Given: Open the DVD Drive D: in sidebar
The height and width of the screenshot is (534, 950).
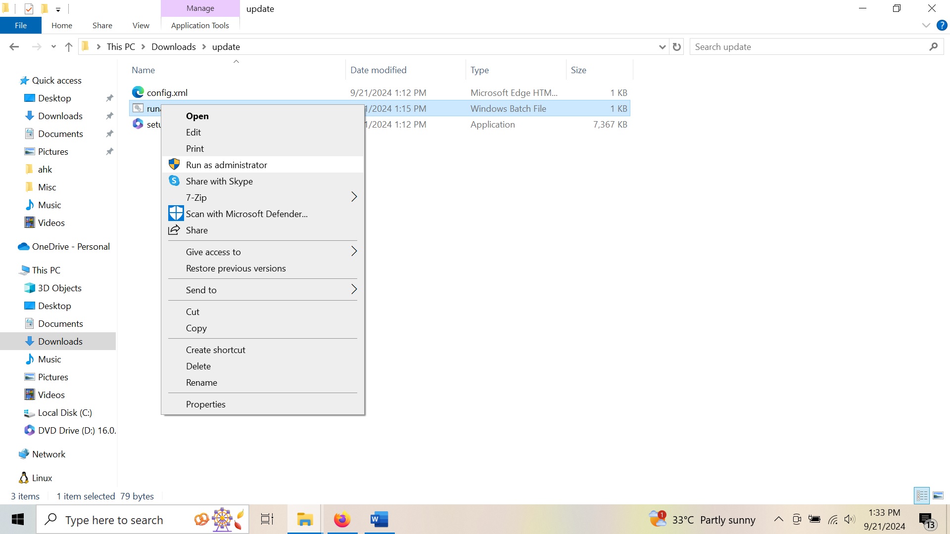Looking at the screenshot, I should click(x=77, y=430).
